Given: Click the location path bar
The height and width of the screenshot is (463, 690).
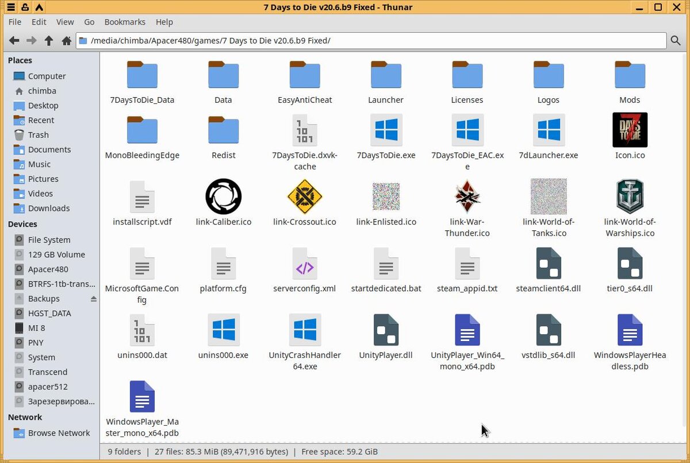Looking at the screenshot, I should pyautogui.click(x=371, y=40).
